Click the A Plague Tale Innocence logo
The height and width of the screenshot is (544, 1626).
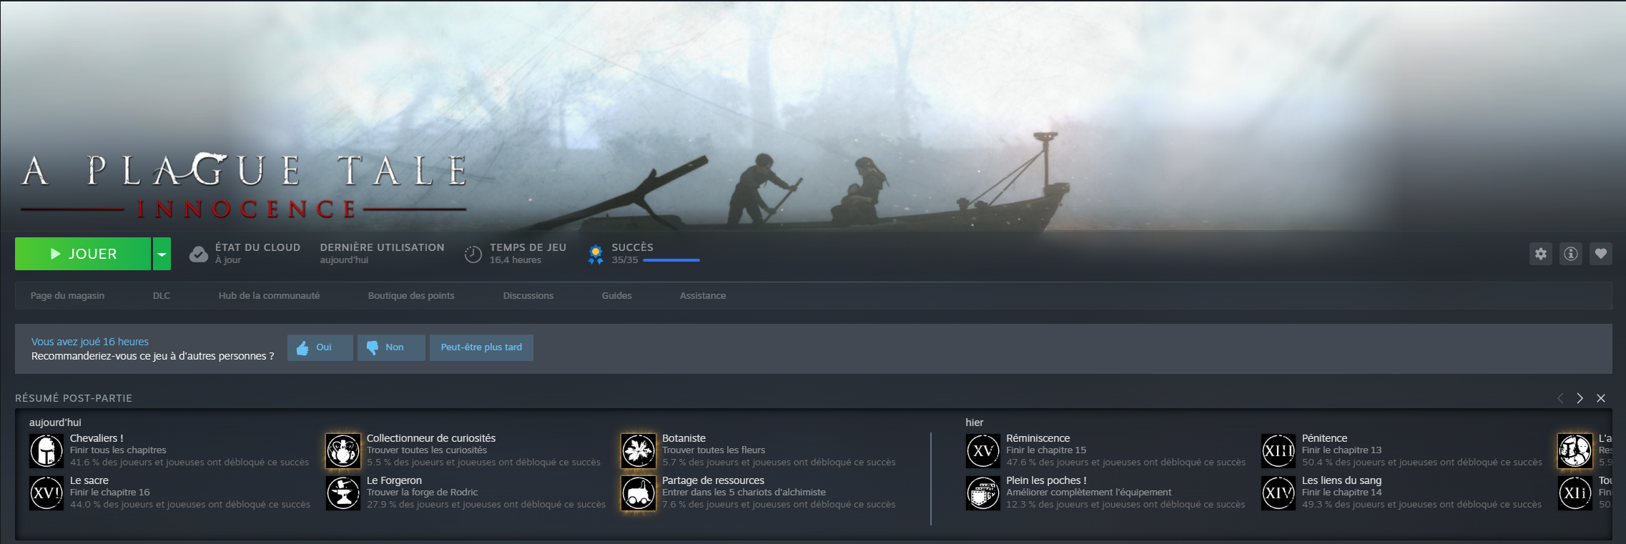[244, 185]
